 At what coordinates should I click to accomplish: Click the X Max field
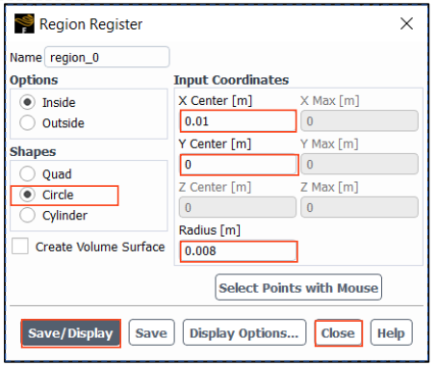click(359, 121)
